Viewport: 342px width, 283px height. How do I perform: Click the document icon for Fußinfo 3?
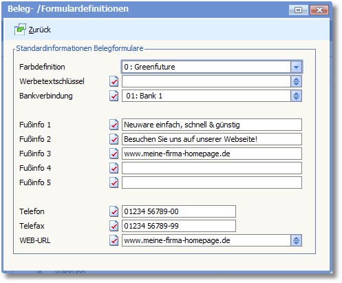114,154
